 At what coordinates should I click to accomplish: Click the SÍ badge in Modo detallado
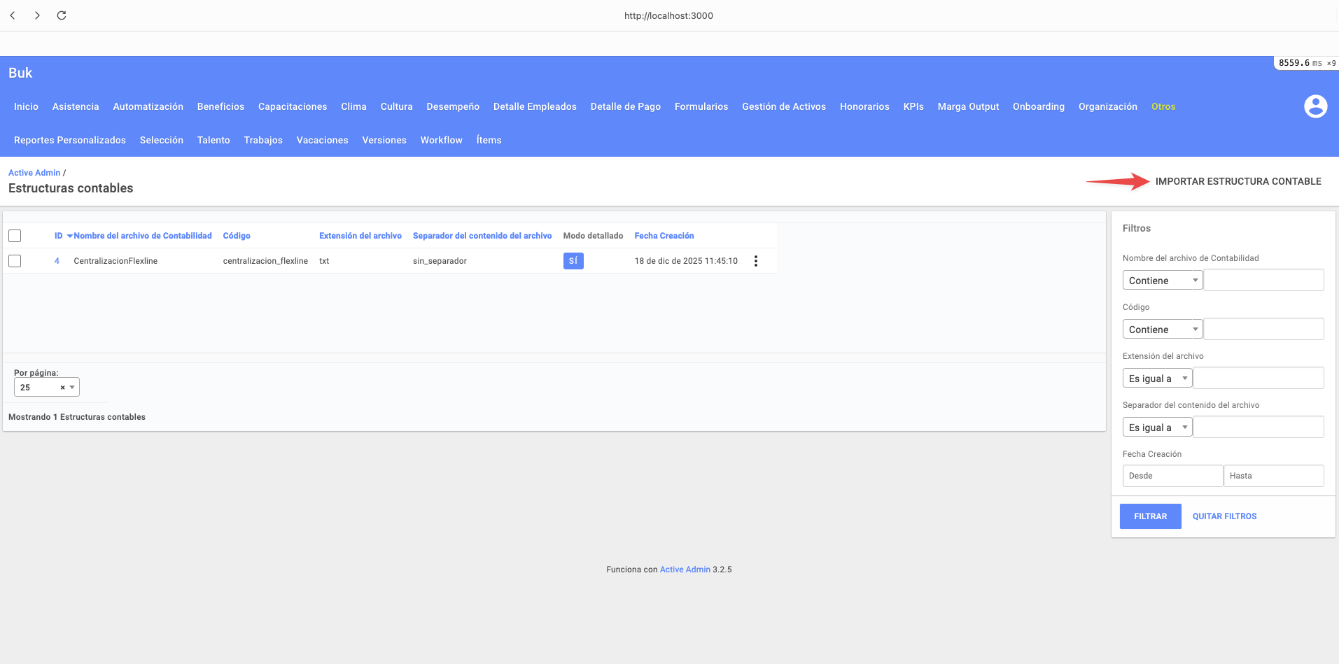coord(573,261)
